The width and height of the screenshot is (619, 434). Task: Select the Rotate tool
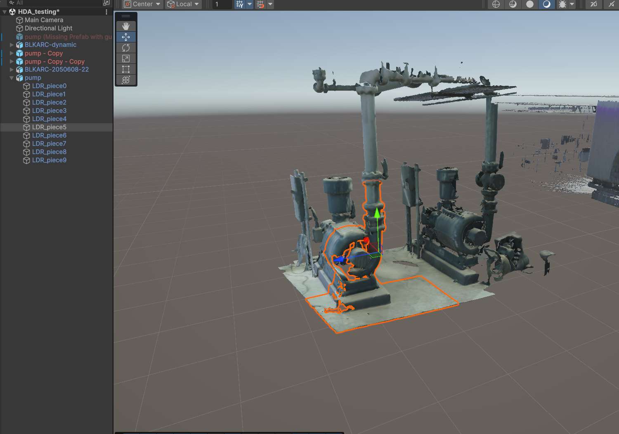pyautogui.click(x=126, y=48)
